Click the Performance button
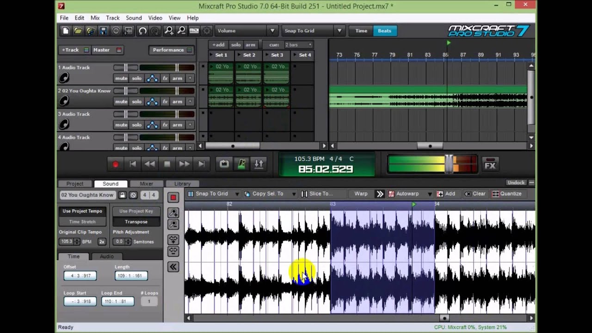The width and height of the screenshot is (592, 333). 172,50
